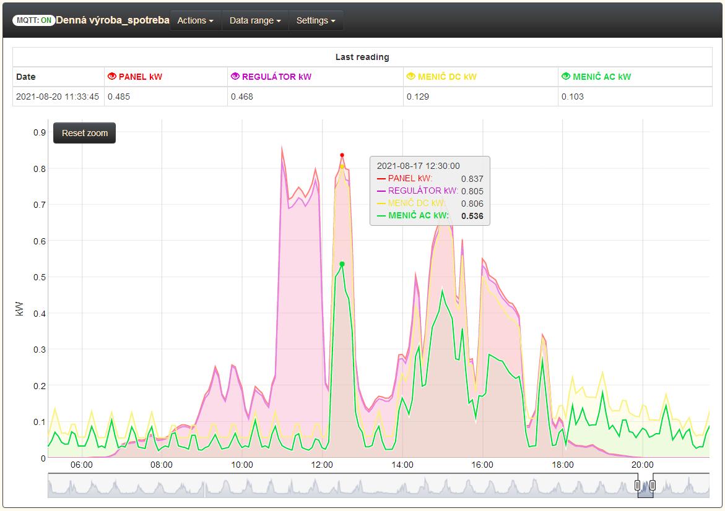Viewport: 725px width, 511px height.
Task: Click the MENIČ AC kW column label
Action: click(602, 77)
